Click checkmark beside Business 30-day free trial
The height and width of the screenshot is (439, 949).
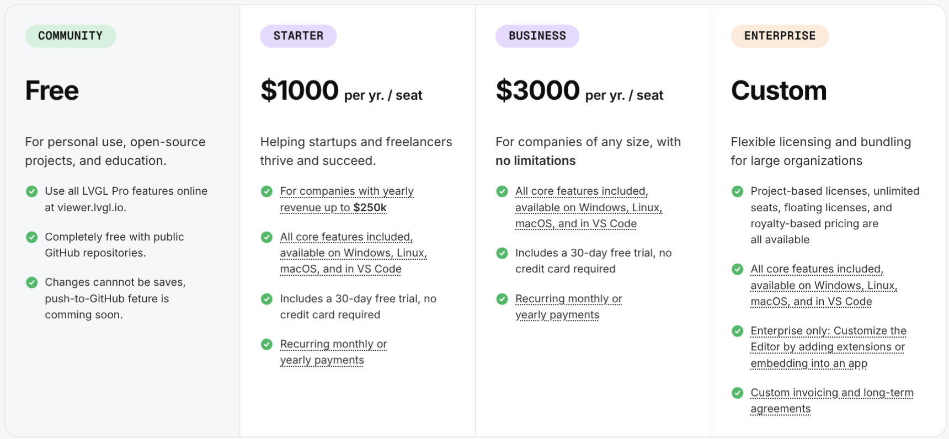pos(502,253)
